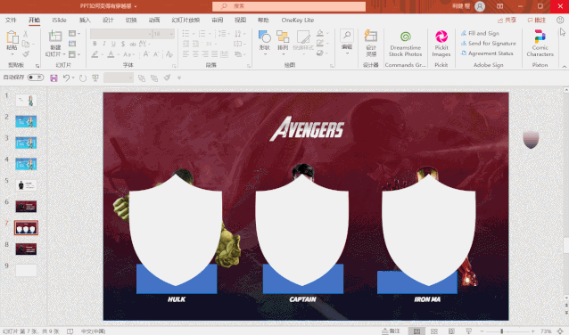Open the OneKey Lite tab
Viewport: 569px width, 335px height.
pyautogui.click(x=298, y=20)
